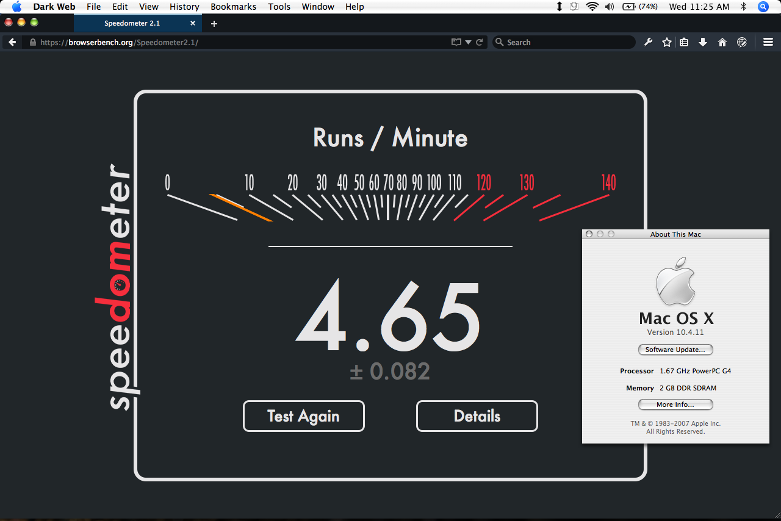The height and width of the screenshot is (521, 781).
Task: Open the Window menu
Action: click(318, 7)
